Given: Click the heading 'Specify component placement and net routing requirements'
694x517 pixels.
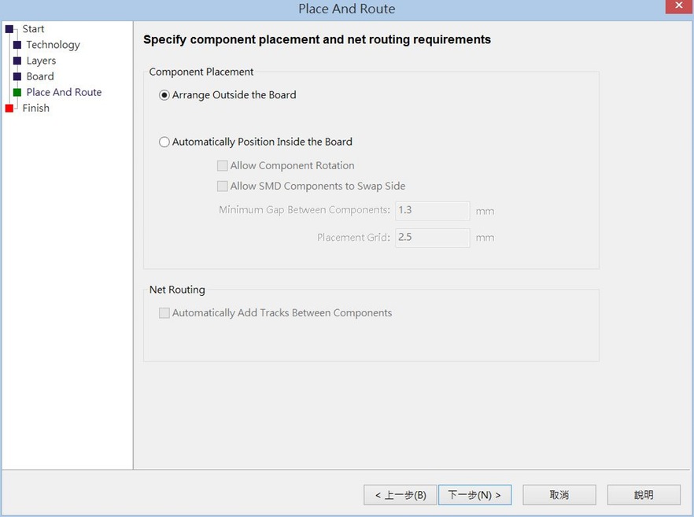Looking at the screenshot, I should click(x=317, y=40).
